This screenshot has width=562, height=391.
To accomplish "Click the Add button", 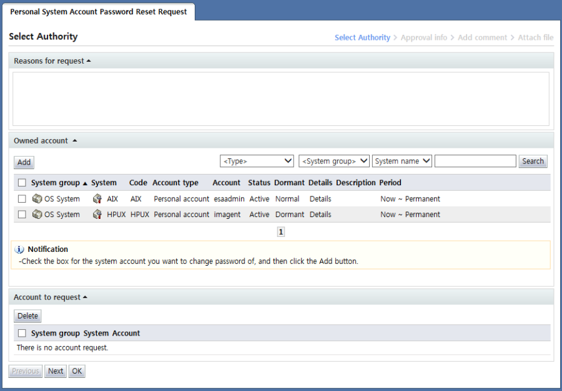I will click(x=24, y=162).
